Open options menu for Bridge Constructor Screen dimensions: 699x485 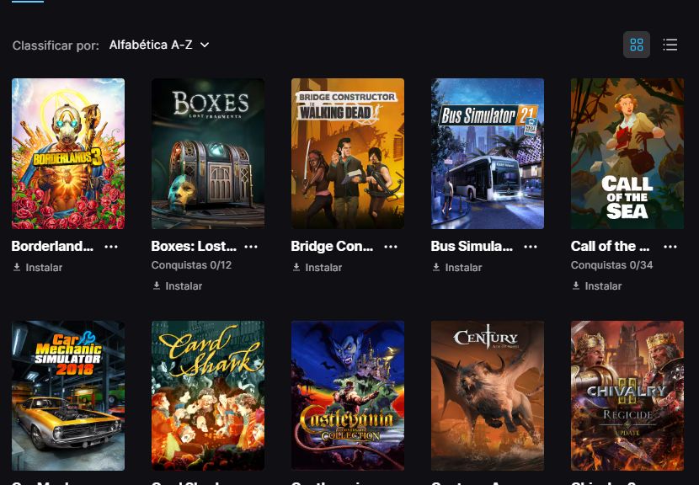[391, 247]
